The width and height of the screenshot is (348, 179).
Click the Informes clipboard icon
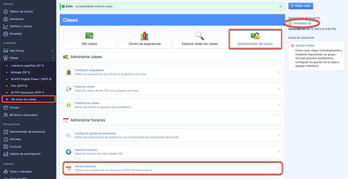point(6,139)
